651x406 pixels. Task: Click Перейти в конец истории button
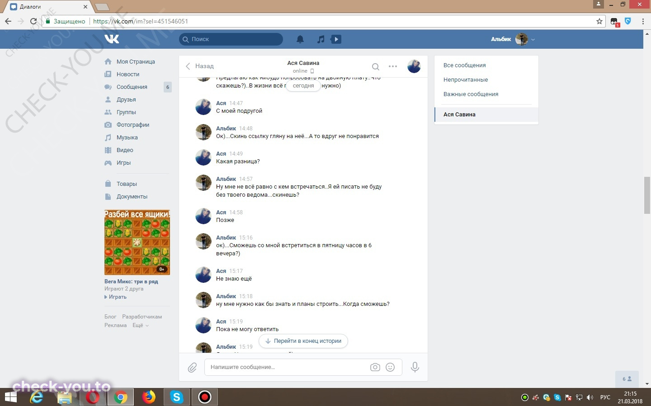tap(303, 341)
